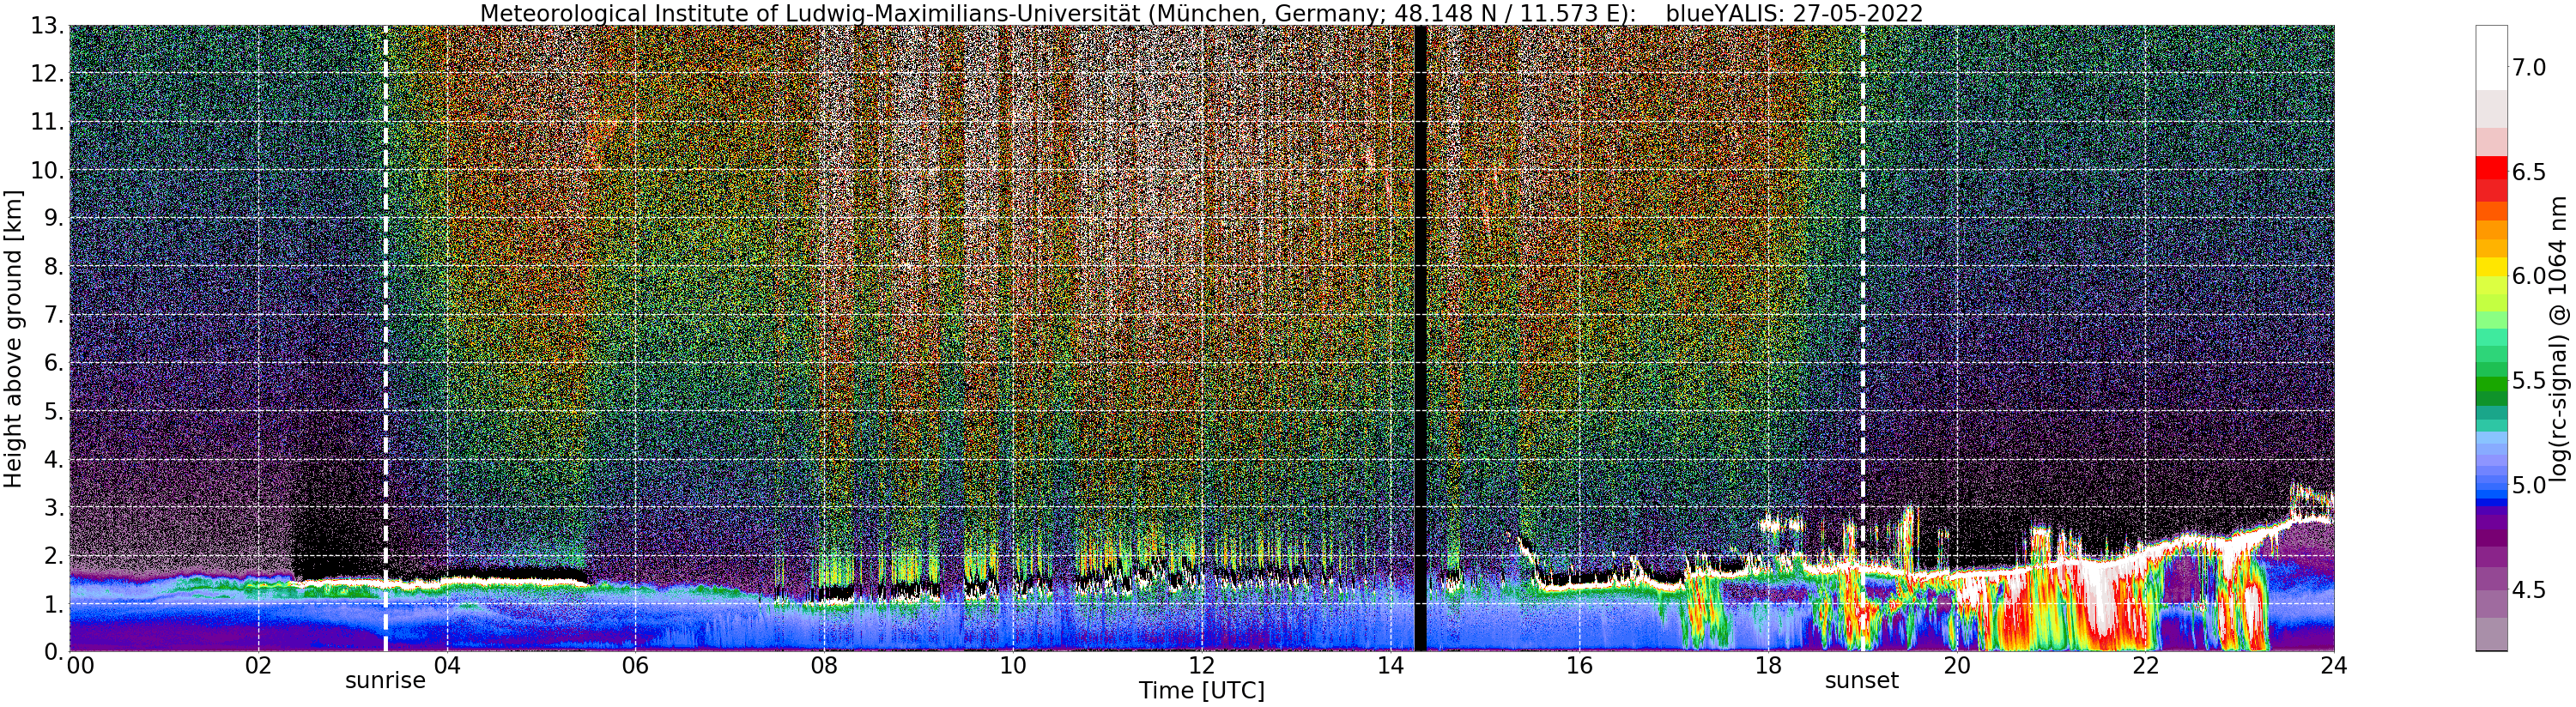The width and height of the screenshot is (2576, 707).
Task: Click the 'sunset' label below the time axis
Action: coord(1862,681)
